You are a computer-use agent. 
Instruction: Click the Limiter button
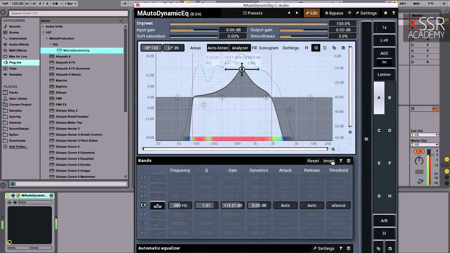click(x=384, y=74)
